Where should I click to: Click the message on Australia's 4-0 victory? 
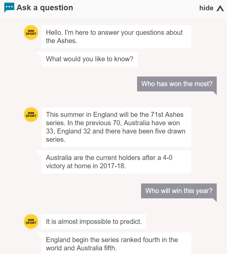pyautogui.click(x=116, y=162)
